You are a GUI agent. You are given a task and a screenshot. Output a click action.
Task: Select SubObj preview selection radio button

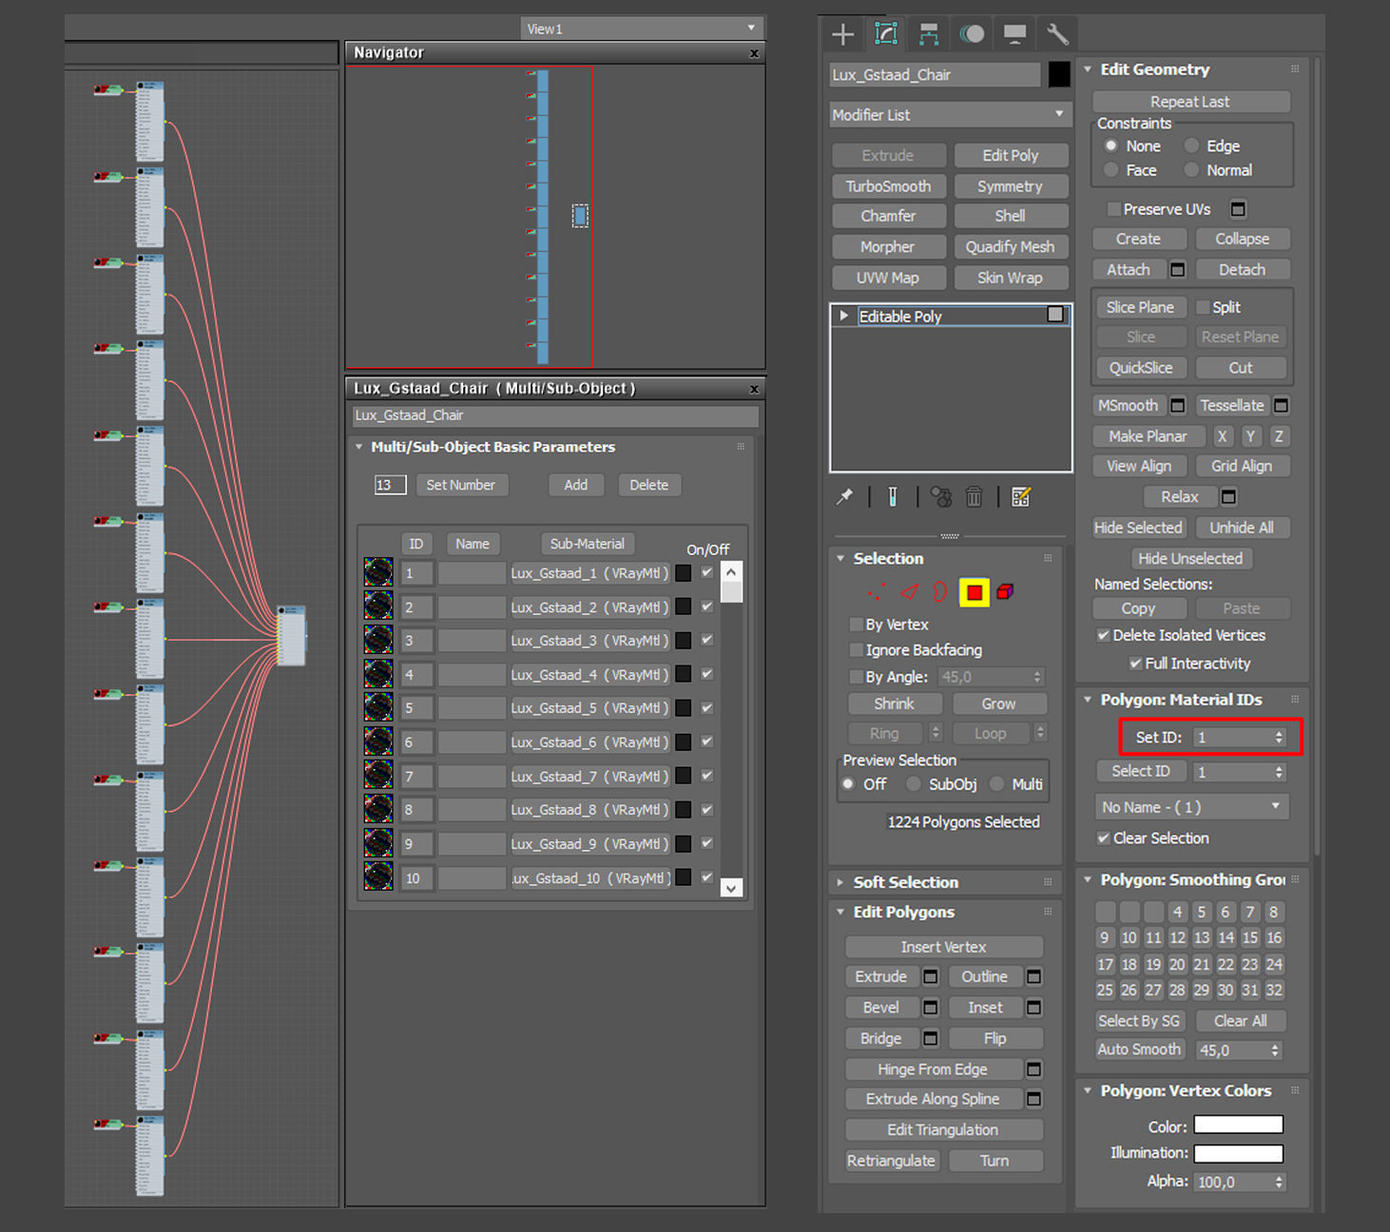[914, 784]
